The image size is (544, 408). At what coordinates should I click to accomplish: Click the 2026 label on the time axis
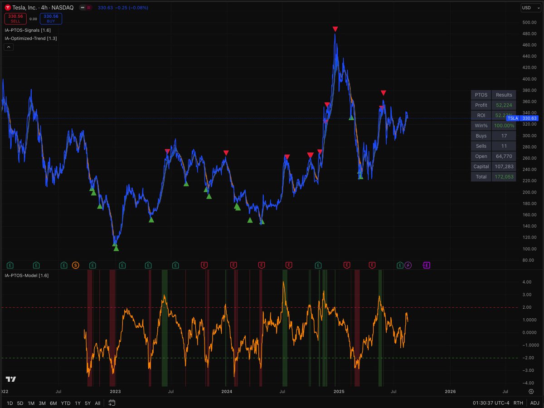click(450, 391)
